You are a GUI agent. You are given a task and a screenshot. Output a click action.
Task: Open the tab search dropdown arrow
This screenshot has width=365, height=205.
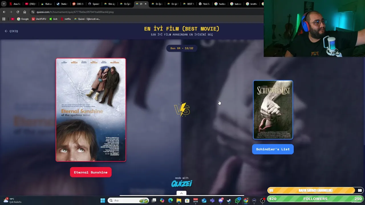click(4, 4)
